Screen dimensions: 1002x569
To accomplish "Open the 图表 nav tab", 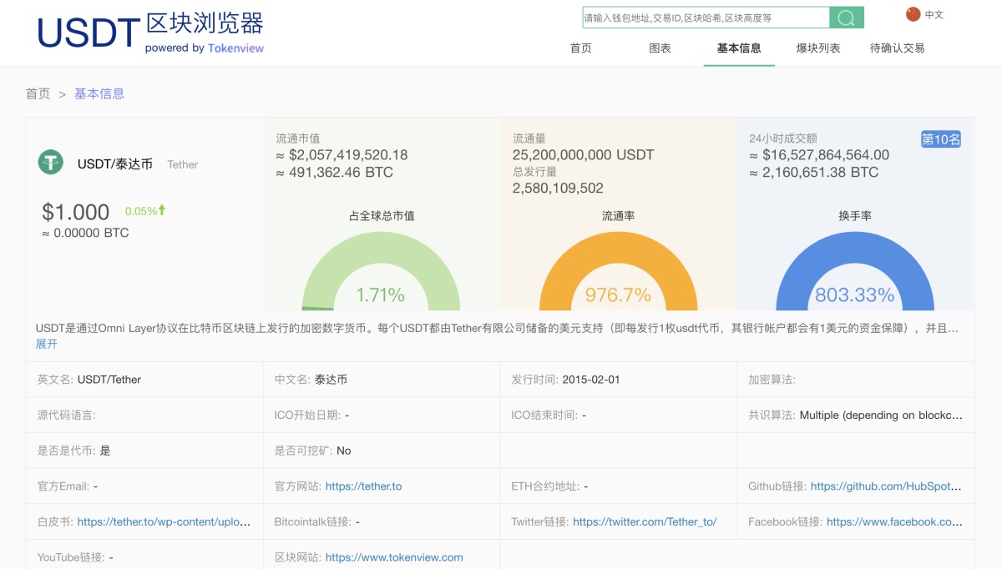I will pos(660,48).
